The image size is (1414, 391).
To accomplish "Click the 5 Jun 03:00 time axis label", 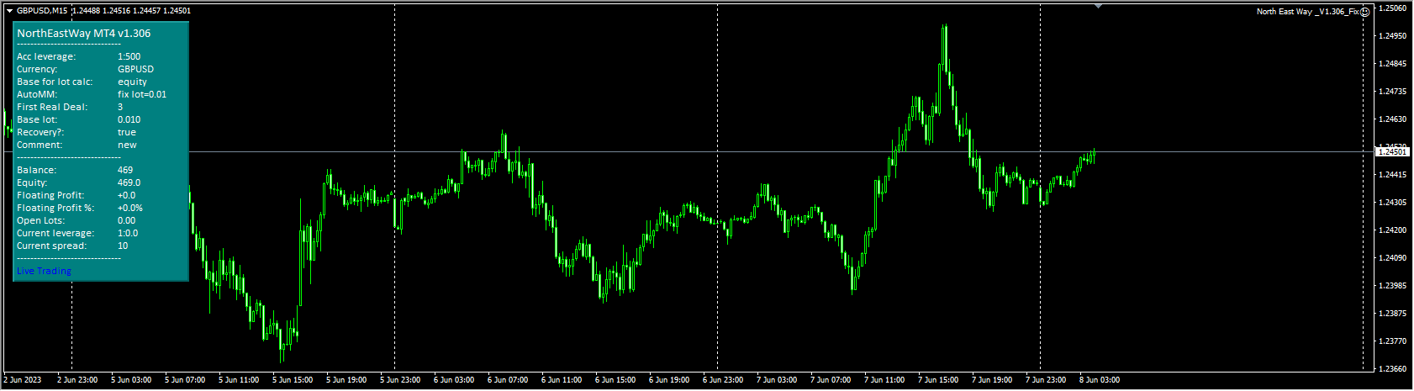I will pyautogui.click(x=131, y=380).
